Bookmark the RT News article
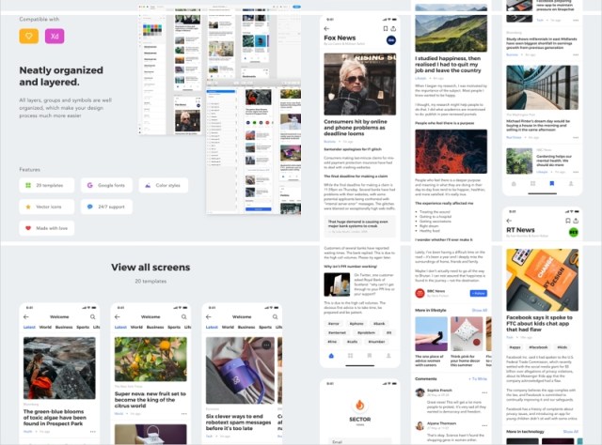Screen dimensions: 602x445 (568, 221)
